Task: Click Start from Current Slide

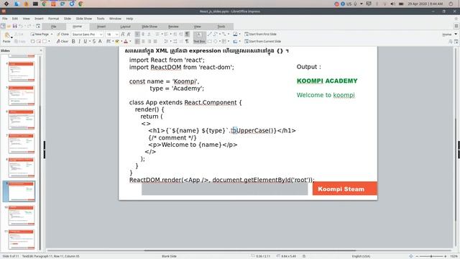Action: (262, 42)
